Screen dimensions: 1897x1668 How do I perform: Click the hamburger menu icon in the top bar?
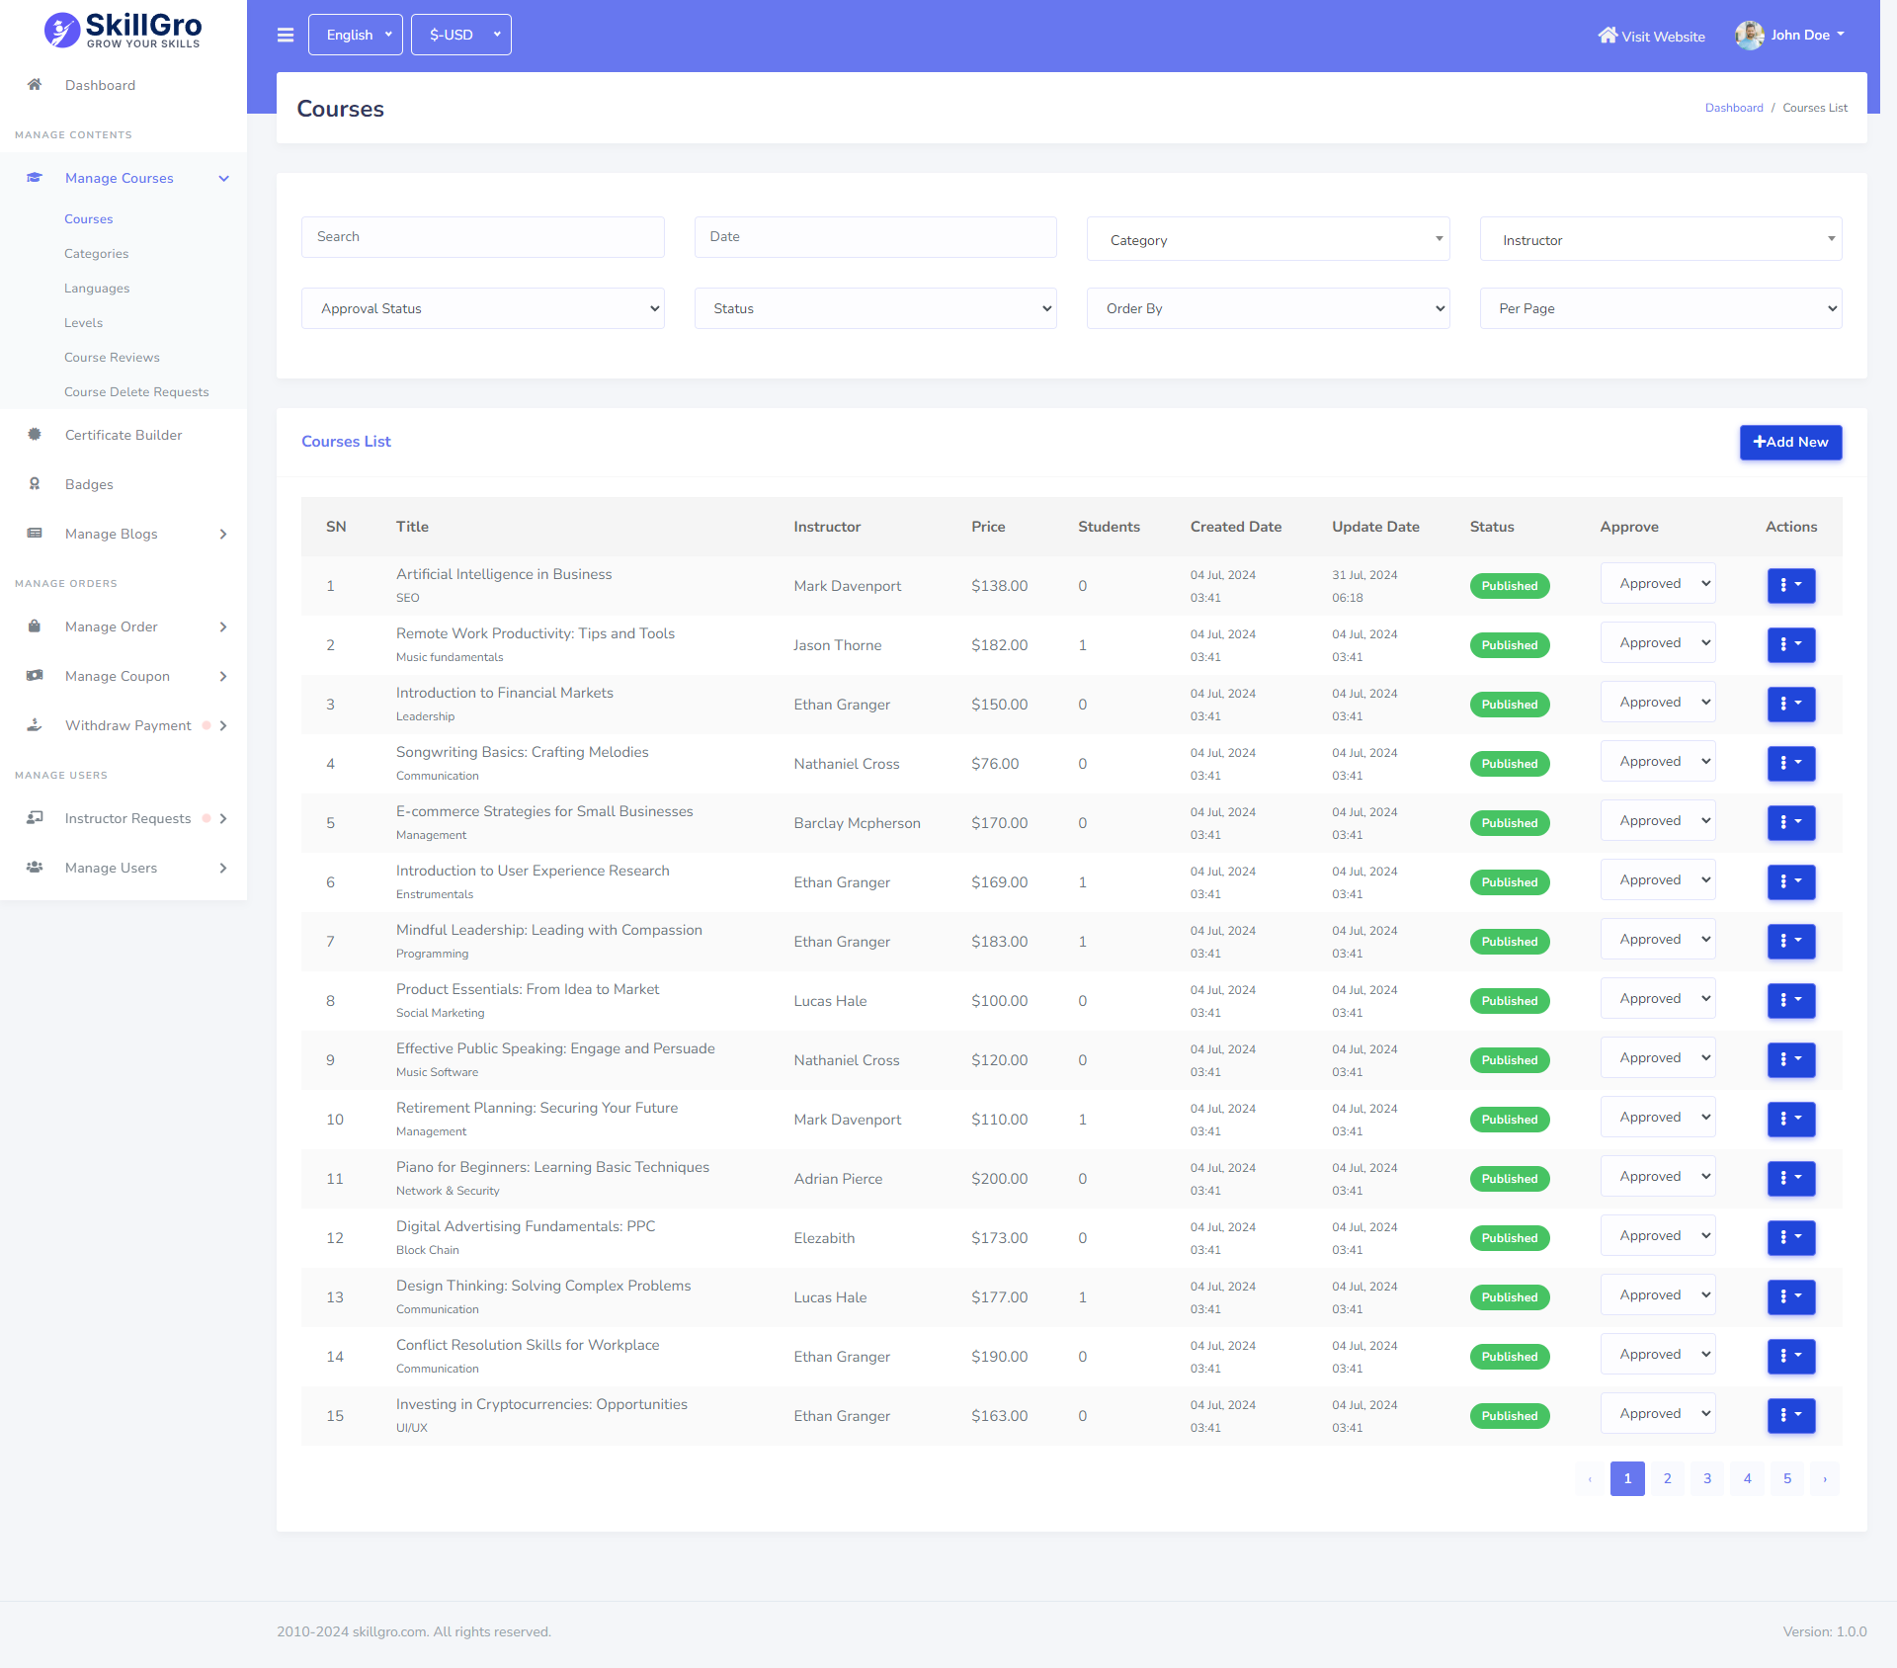[286, 36]
